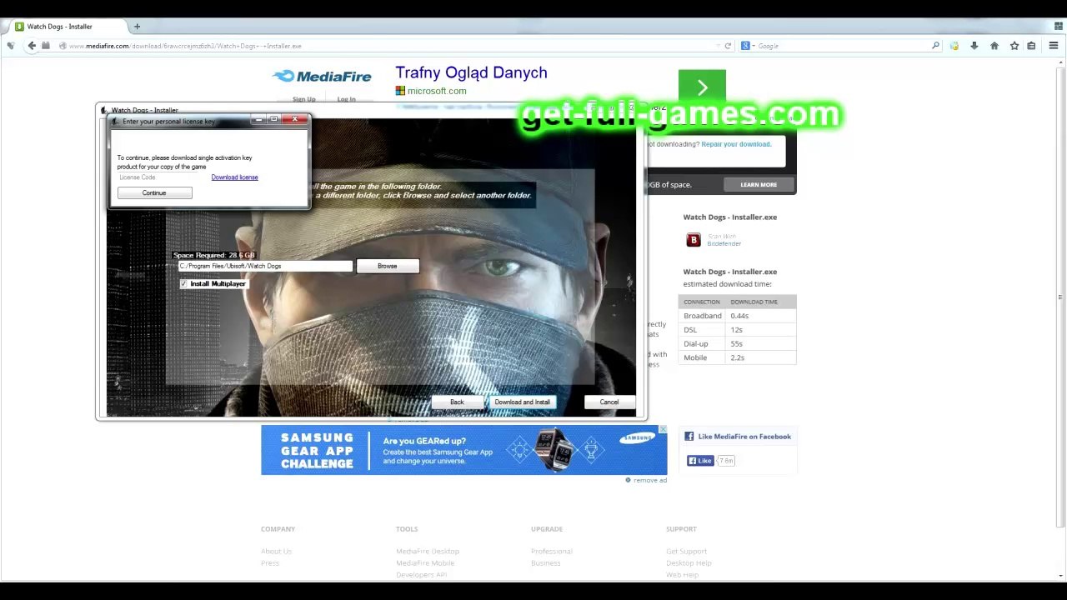Click the green arrow ad button
Screen dimensions: 1067x600
click(x=702, y=87)
